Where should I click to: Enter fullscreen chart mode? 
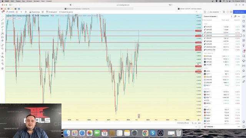tap(228, 12)
